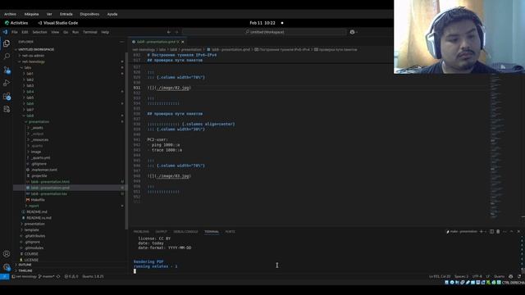The image size is (525, 295).
Task: Open the Terminal menu
Action: [x=89, y=32]
